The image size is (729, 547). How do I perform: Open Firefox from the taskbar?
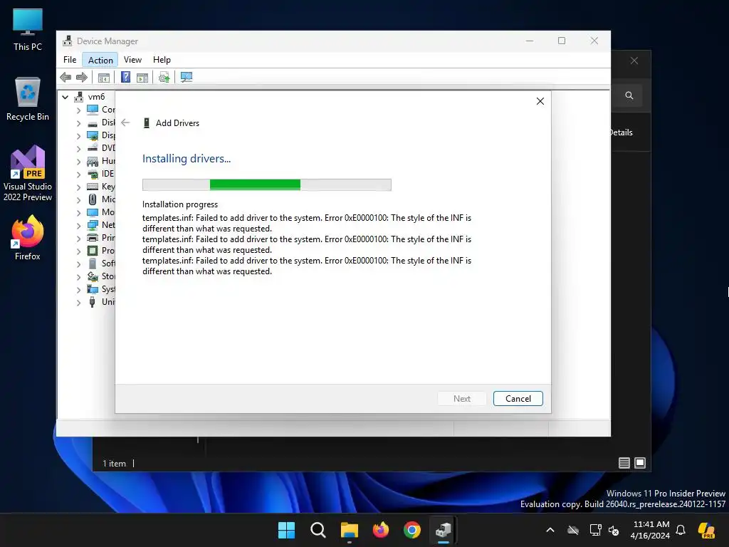[x=381, y=530]
